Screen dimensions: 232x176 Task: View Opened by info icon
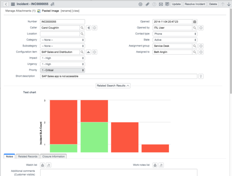[201, 28]
